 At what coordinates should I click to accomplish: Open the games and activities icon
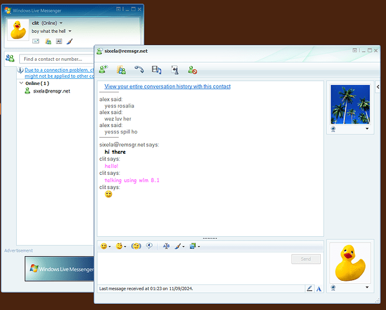[x=175, y=70]
